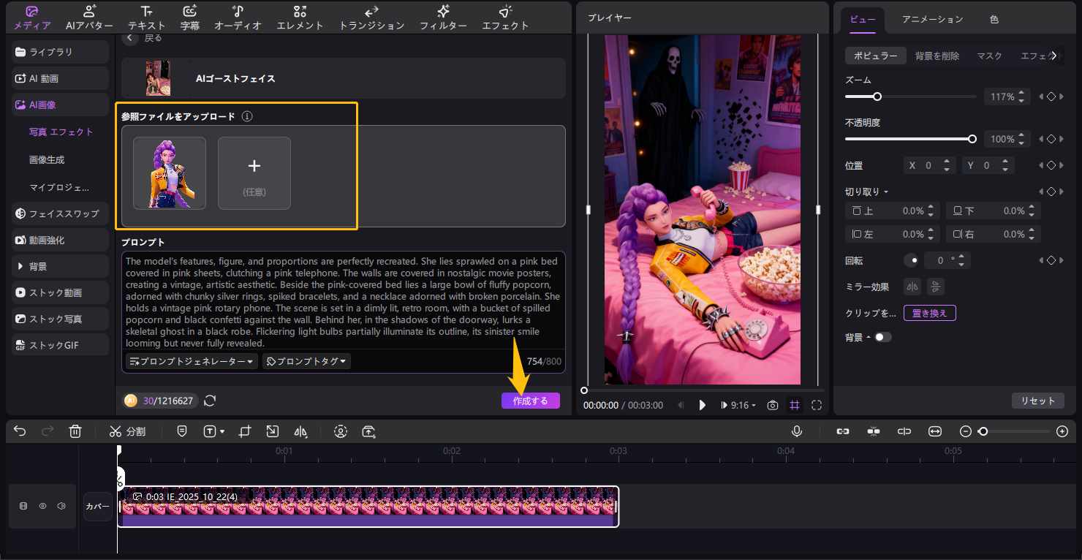Switch to the アニメーション tab
1082x560 pixels.
click(932, 20)
